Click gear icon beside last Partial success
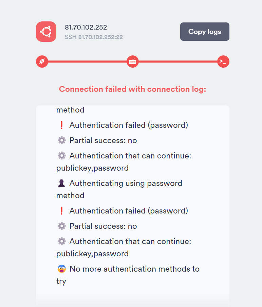262x307 pixels. (61, 226)
